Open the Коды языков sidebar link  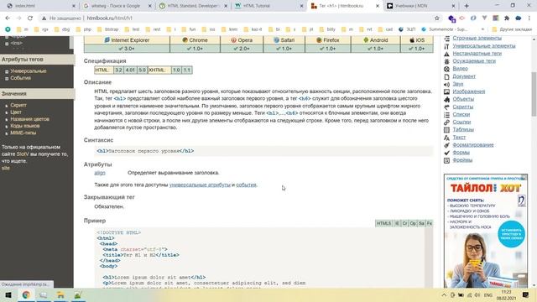coord(25,126)
